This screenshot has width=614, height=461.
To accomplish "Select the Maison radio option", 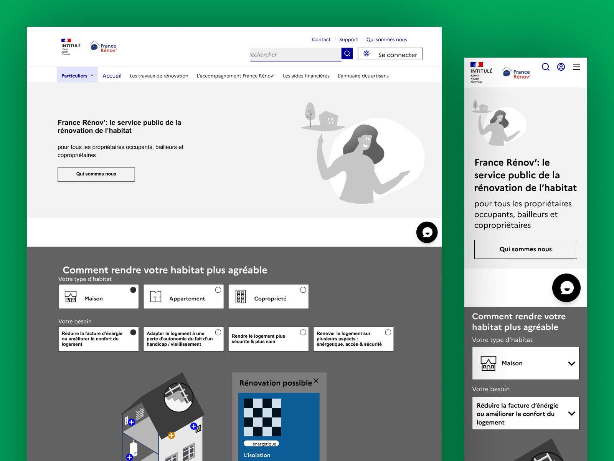I will click(x=133, y=290).
